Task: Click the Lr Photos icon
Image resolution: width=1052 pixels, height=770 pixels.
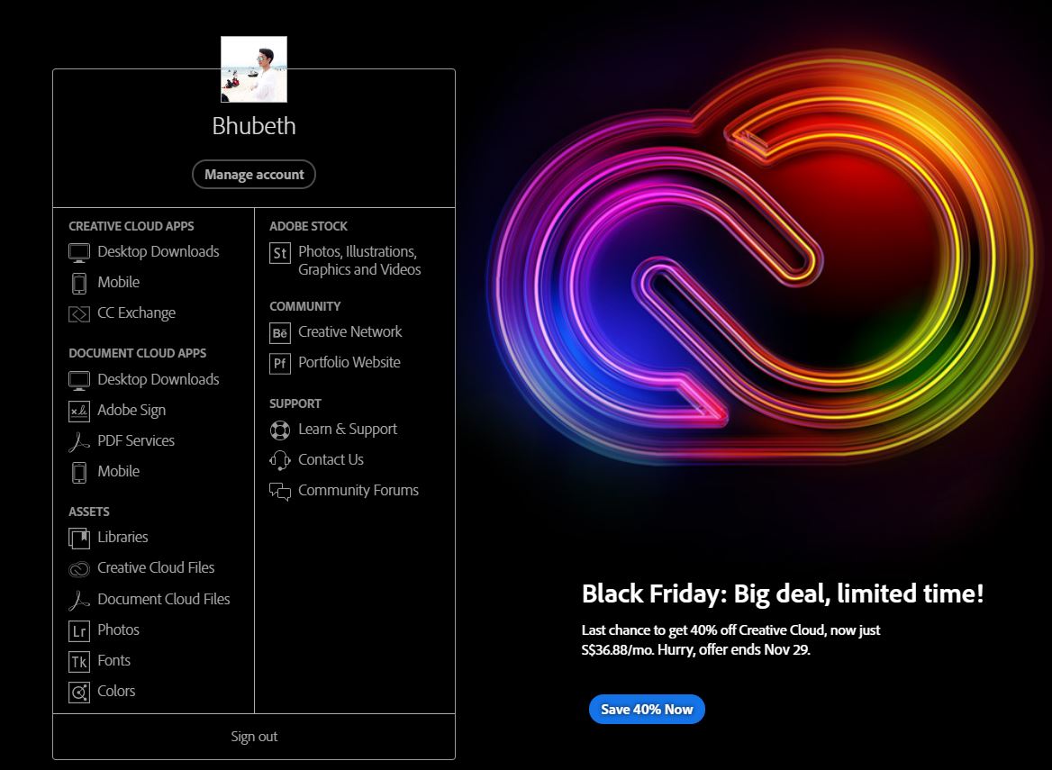Action: click(79, 631)
